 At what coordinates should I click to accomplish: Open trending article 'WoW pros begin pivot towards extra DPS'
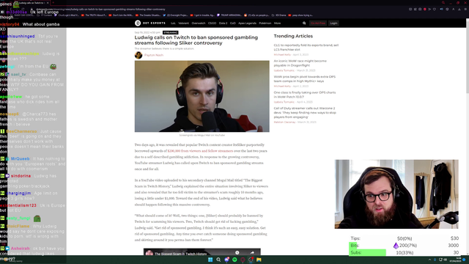click(305, 78)
